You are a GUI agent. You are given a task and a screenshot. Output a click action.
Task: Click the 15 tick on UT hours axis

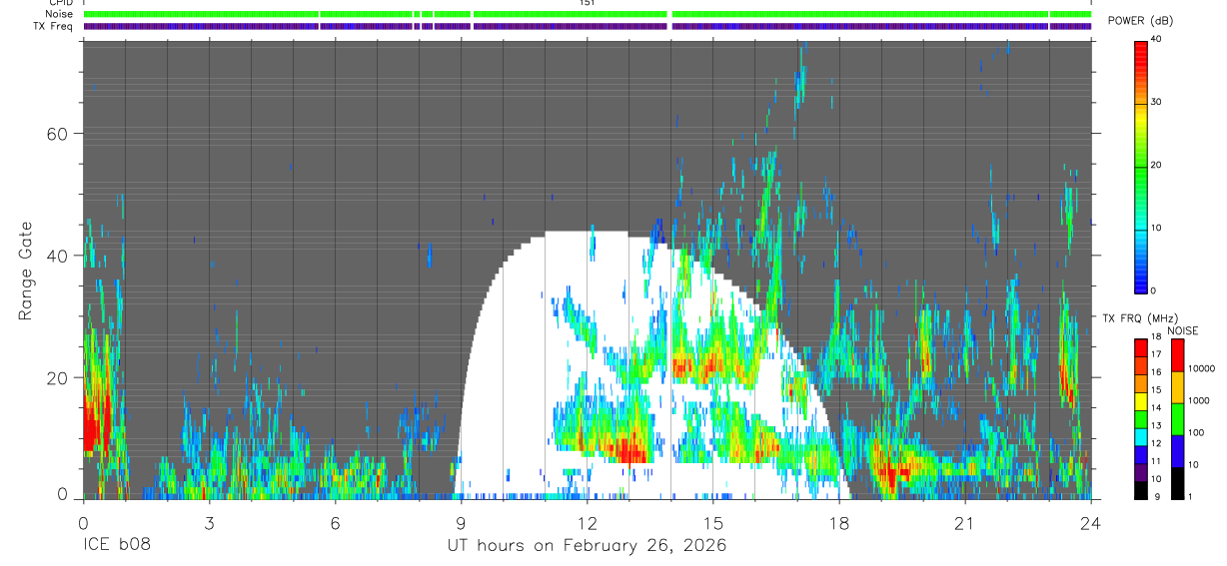[713, 523]
